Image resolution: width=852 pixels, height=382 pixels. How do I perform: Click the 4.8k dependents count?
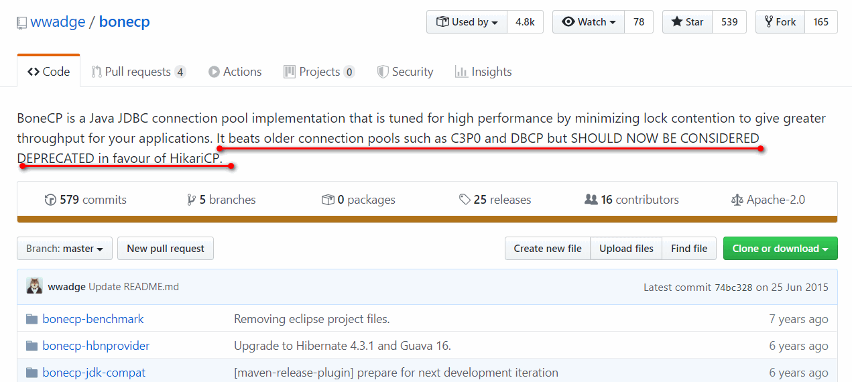click(x=525, y=21)
